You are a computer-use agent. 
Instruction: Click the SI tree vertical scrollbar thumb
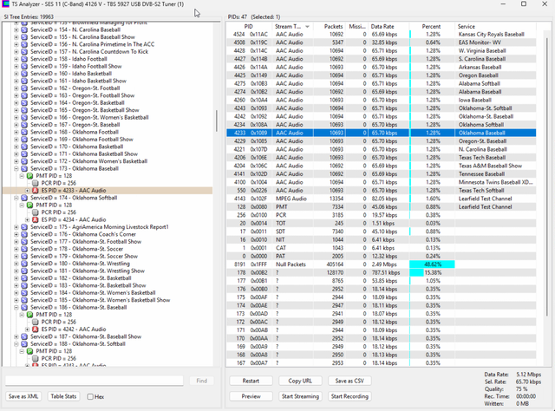click(x=216, y=121)
